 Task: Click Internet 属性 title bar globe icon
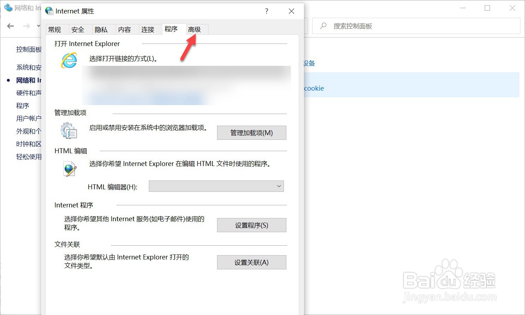49,11
